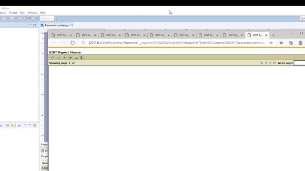Click Print report icon in BIRT toolbar
The height and width of the screenshot is (171, 305).
click(76, 57)
